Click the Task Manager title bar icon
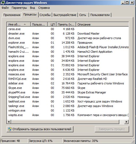The width and height of the screenshot is (136, 144). [3, 3]
